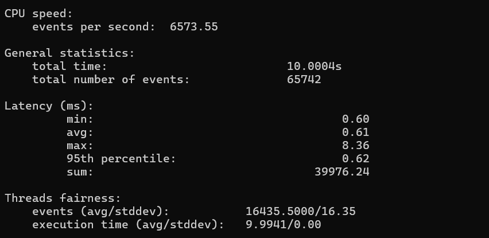Screen dimensions: 489x238
Task: Click the latency sum value 39976.24
Action: coord(341,171)
